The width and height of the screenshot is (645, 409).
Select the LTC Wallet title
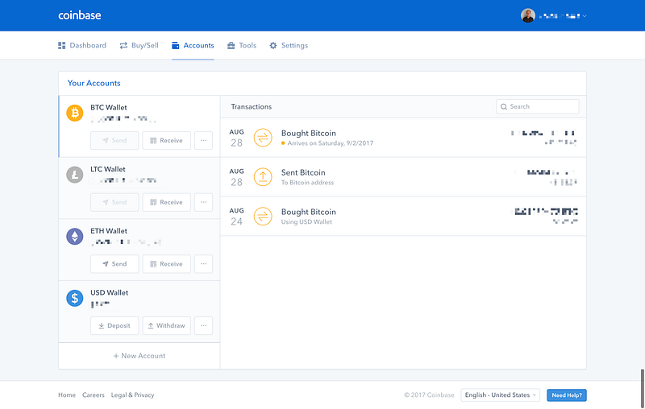(108, 169)
